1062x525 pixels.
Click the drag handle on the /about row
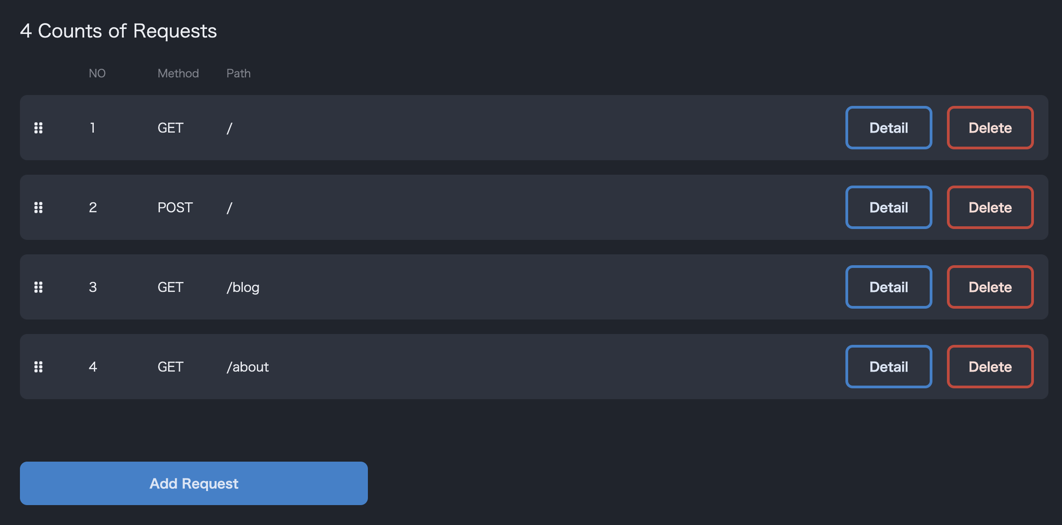[39, 367]
